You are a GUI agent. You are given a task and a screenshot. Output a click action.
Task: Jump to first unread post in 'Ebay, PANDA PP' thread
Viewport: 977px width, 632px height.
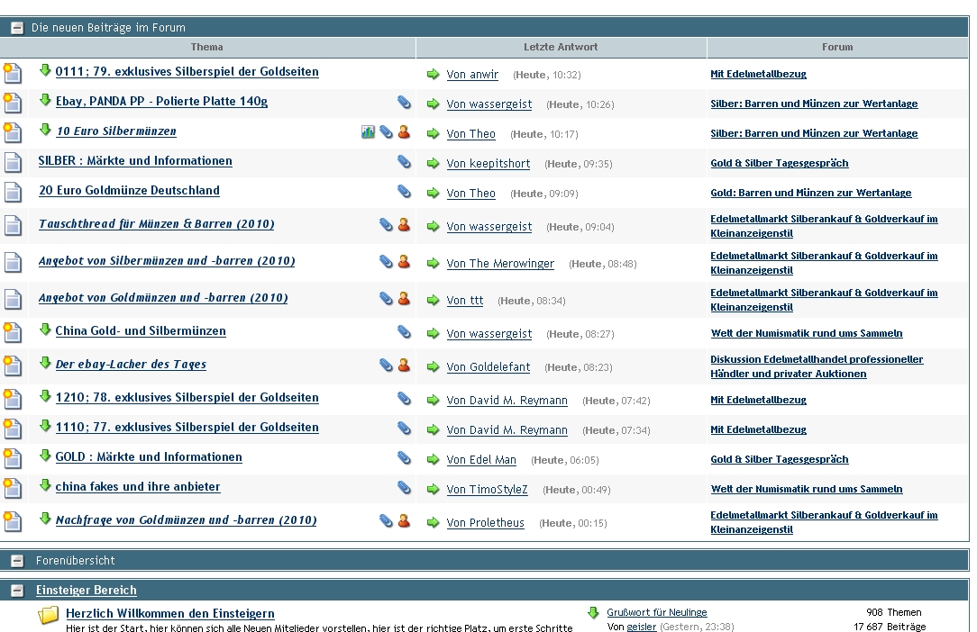pyautogui.click(x=45, y=100)
